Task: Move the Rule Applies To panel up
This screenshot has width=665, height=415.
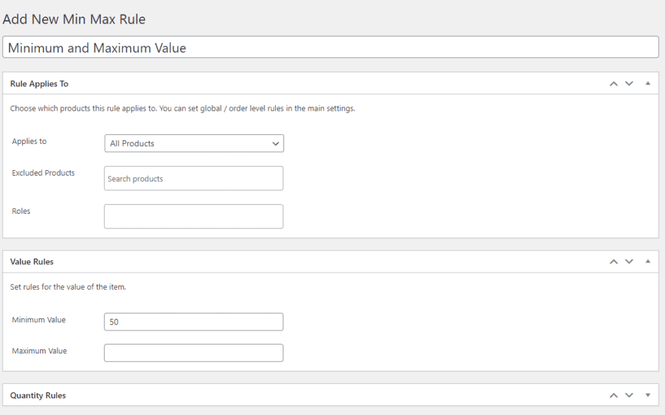Action: pos(613,83)
